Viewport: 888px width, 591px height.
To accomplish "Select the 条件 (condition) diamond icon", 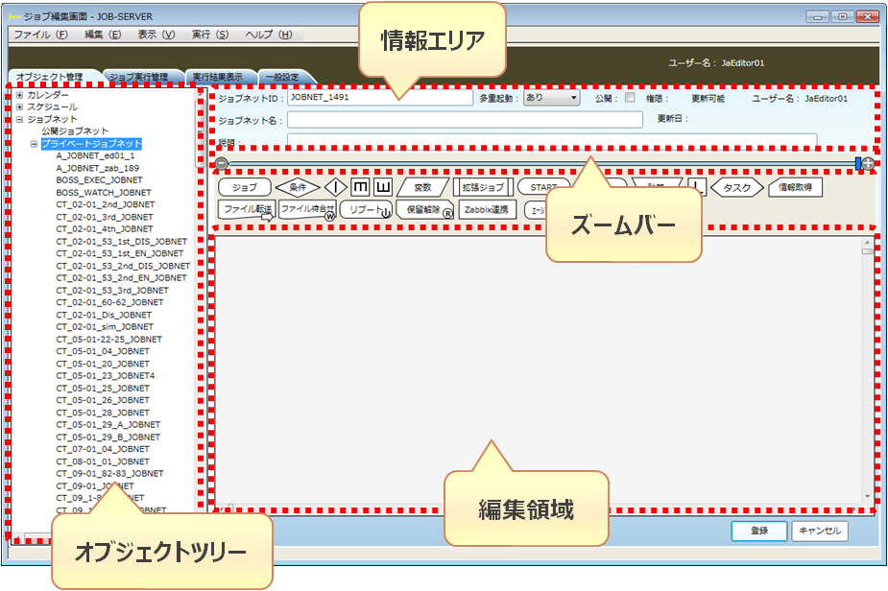I will 298,188.
